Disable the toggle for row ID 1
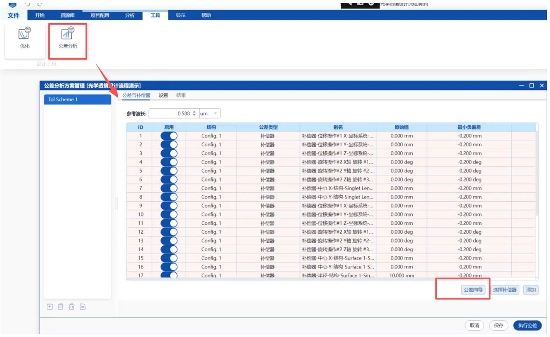The image size is (550, 337). pos(169,136)
